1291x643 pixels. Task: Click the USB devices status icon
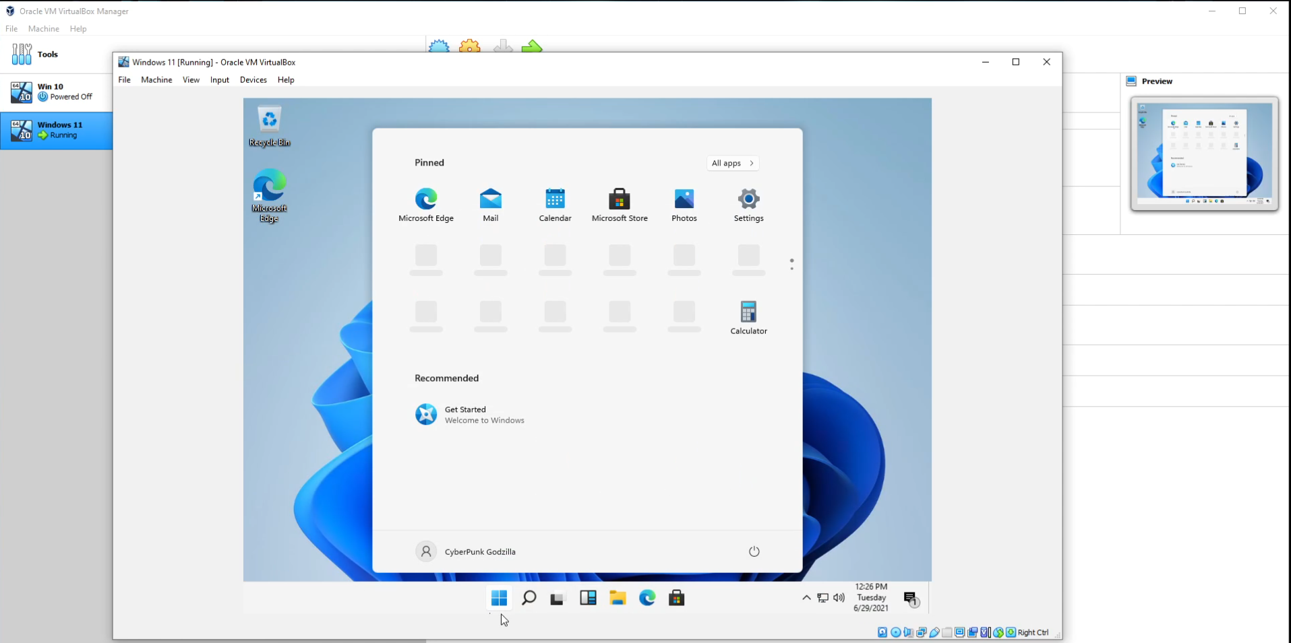pos(934,632)
